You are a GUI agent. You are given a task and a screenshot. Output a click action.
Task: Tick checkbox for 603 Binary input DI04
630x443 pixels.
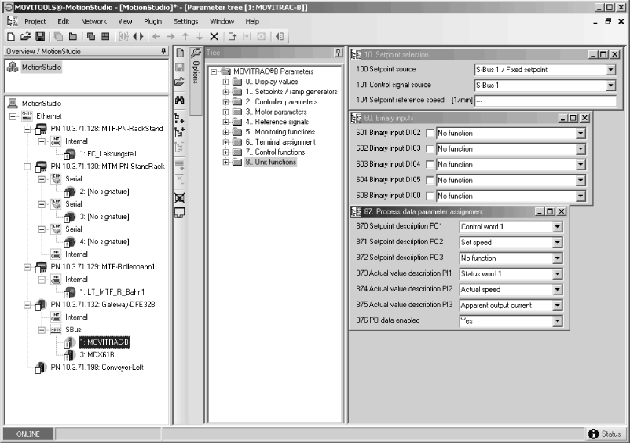430,164
